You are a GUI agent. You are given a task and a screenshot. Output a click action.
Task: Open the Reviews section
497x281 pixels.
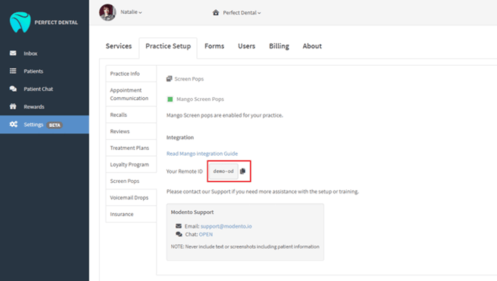[x=131, y=131]
